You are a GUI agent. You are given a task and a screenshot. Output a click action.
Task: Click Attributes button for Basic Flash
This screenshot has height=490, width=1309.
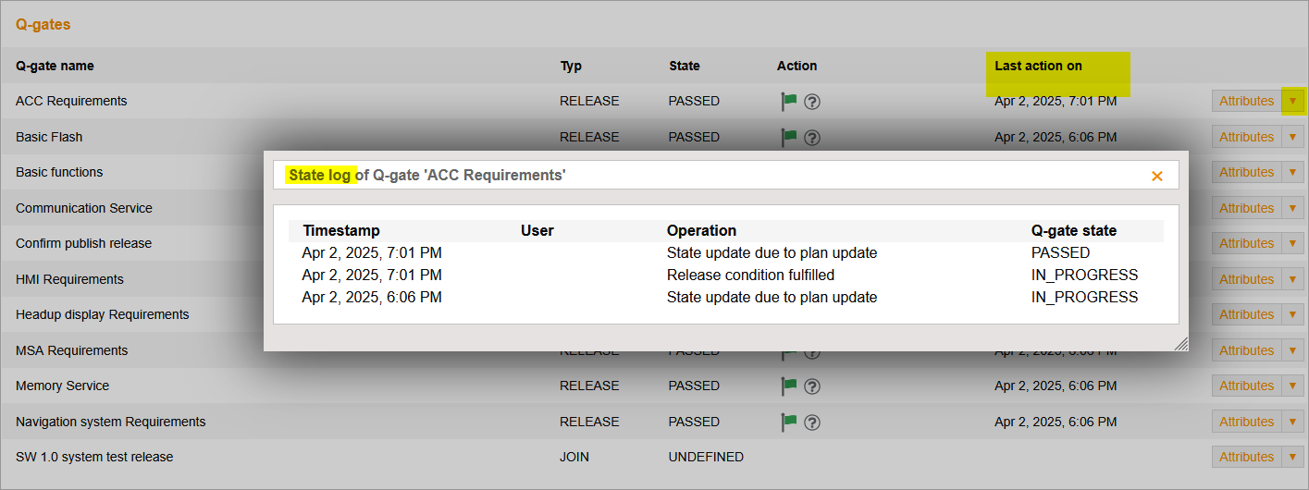tap(1246, 137)
